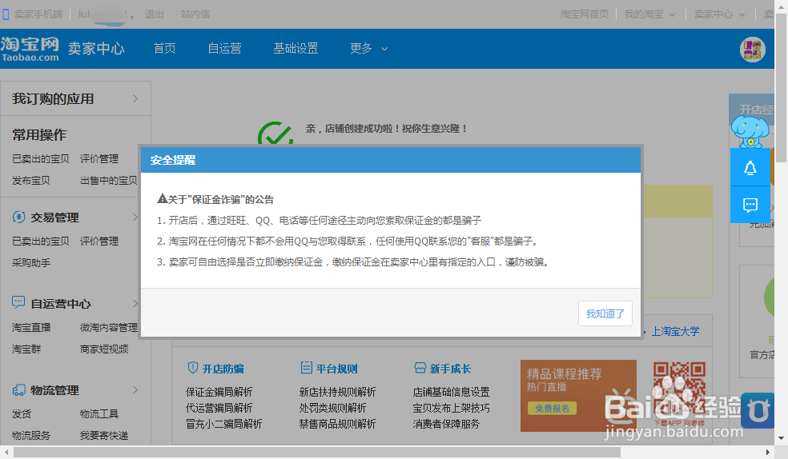The width and height of the screenshot is (788, 459).
Task: Click the 退出 logout link
Action: click(x=155, y=14)
